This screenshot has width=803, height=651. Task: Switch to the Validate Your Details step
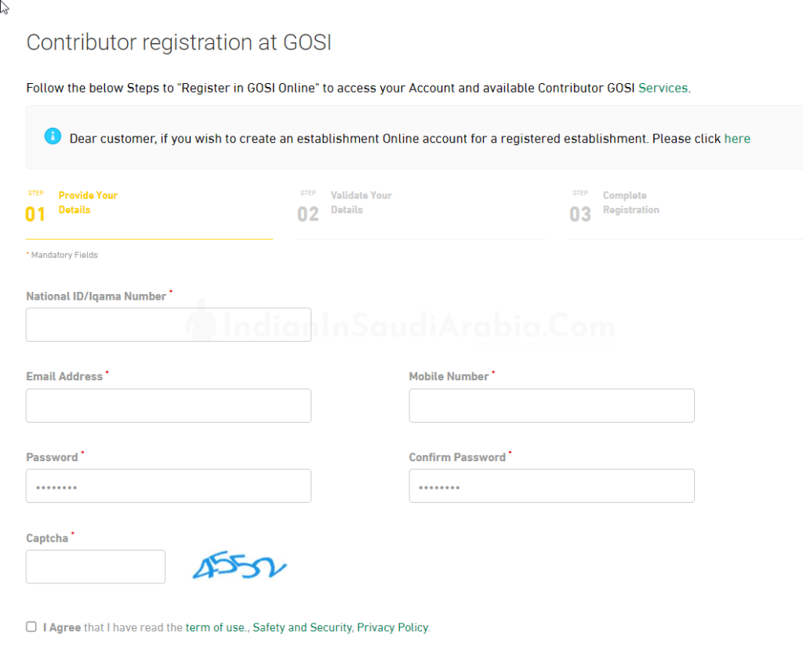361,202
